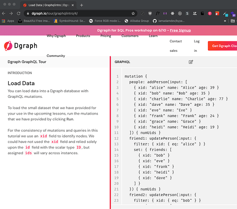
Task: Open iamadamdev GitHub bookmark
Action: click(x=169, y=21)
